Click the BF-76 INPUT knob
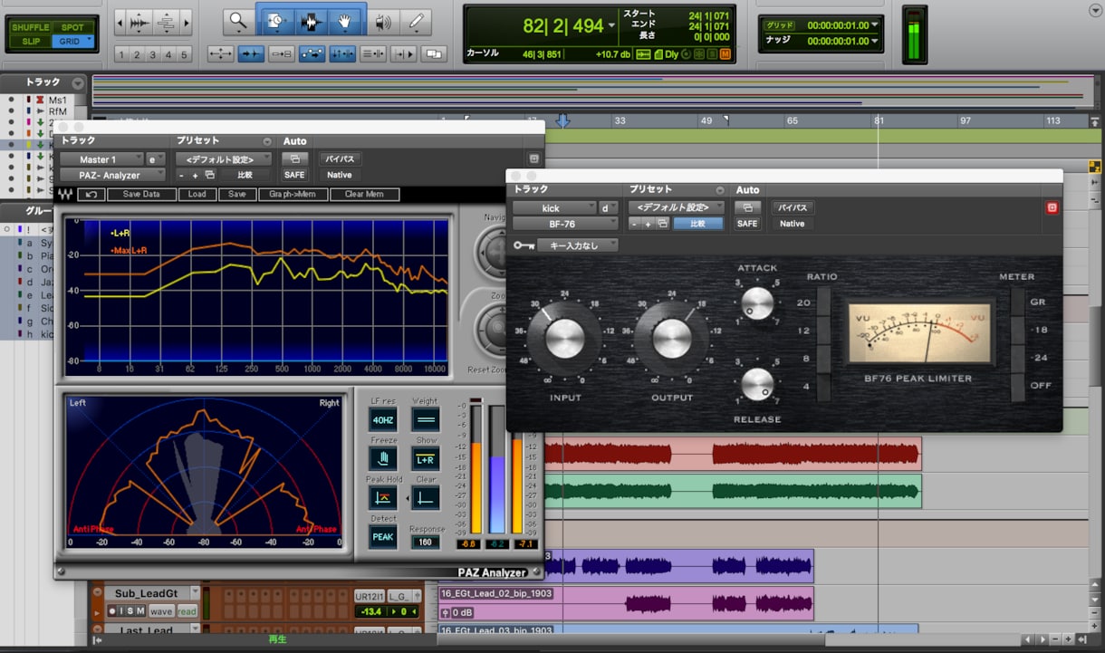The image size is (1105, 653). (565, 339)
